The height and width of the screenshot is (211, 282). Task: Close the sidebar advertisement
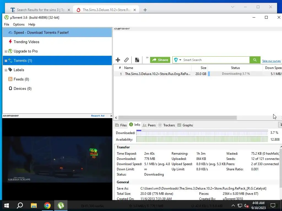111,116
